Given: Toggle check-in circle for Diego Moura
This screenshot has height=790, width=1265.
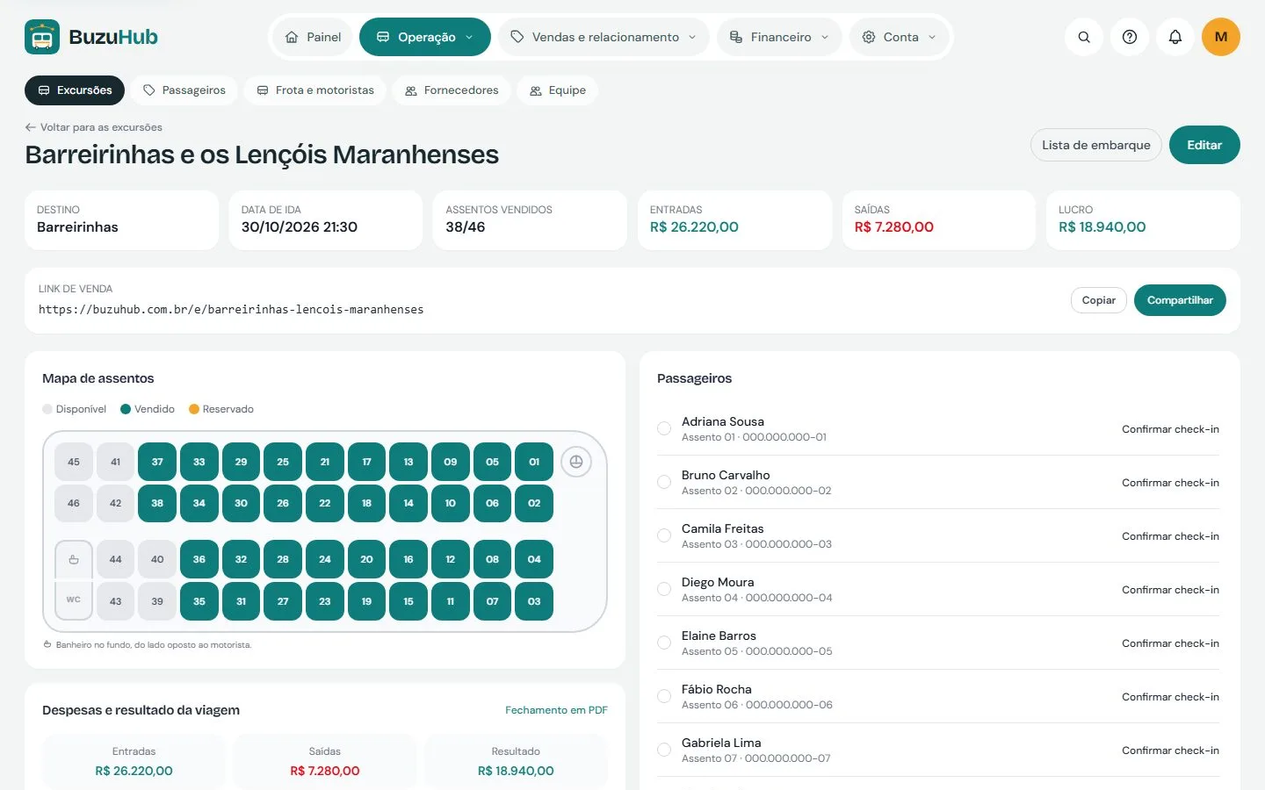Looking at the screenshot, I should 664,589.
